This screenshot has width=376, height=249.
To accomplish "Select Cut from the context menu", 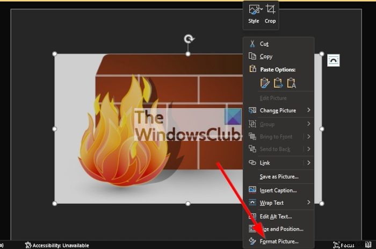I will (x=279, y=44).
